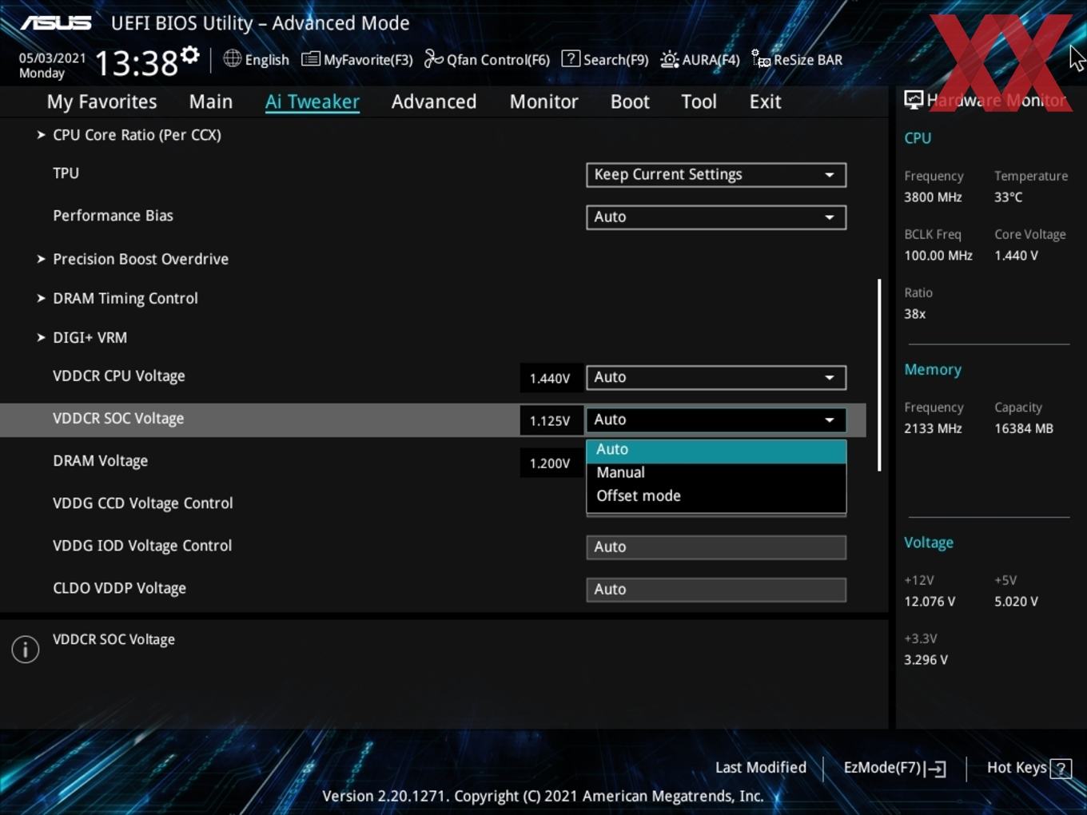Switch to EzMode(F7)
The width and height of the screenshot is (1087, 815).
894,768
